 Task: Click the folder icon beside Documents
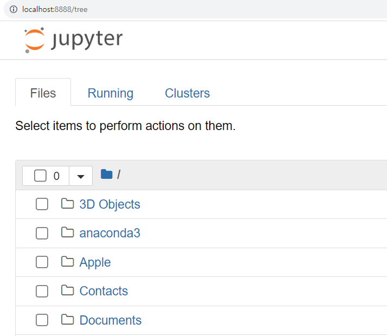tap(67, 320)
